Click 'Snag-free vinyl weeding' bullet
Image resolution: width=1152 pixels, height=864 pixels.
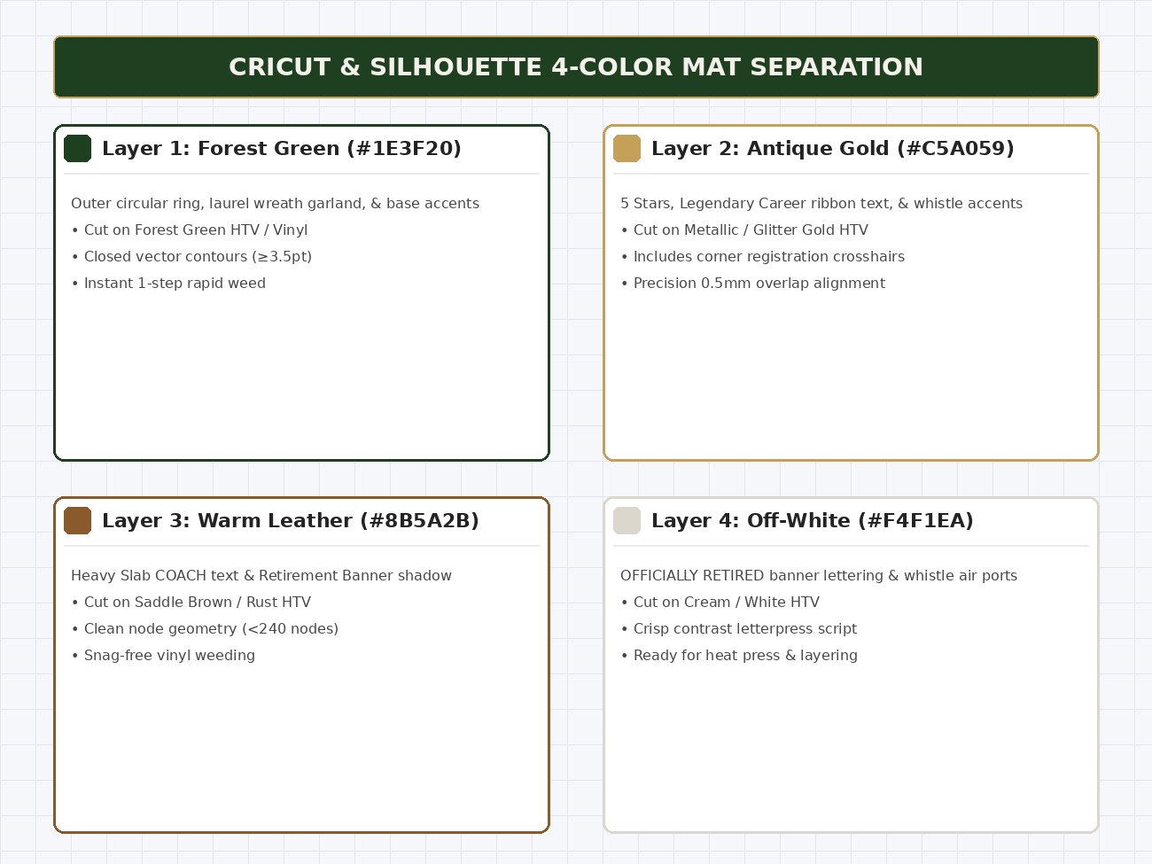163,655
